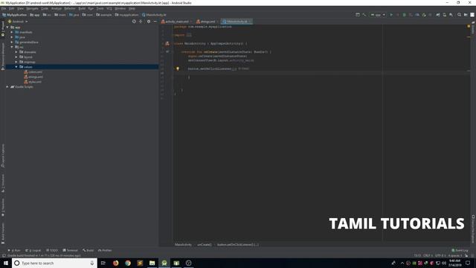Open the app run configuration dropdown
476x268 pixels.
378,15
